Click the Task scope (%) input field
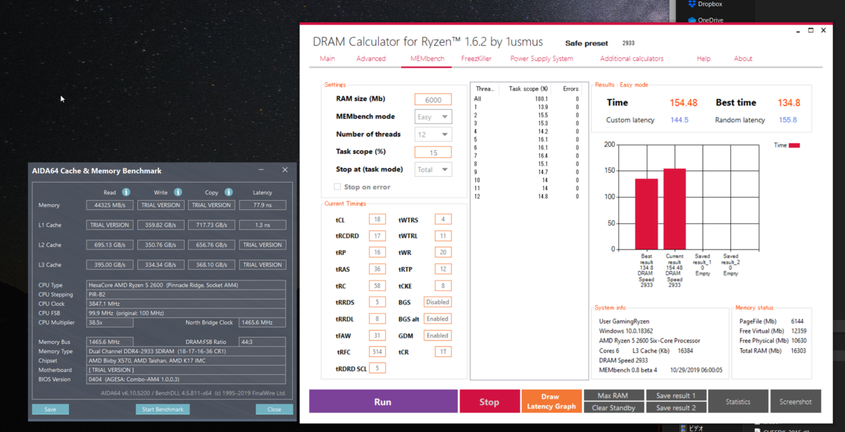Viewport: 845px width, 432px height. 433,152
